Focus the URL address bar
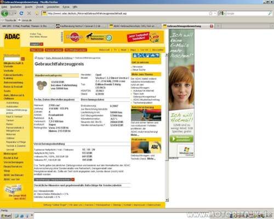This screenshot has height=219, width=274. point(128,13)
